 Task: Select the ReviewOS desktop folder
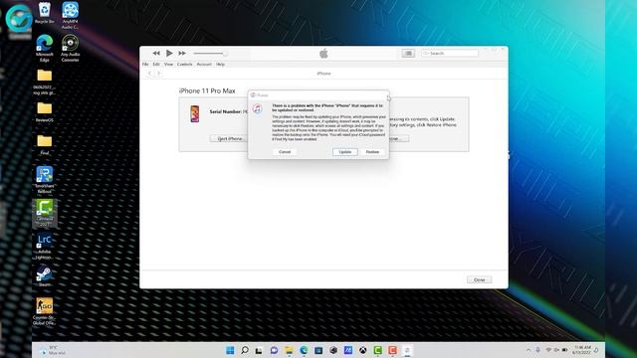44,112
